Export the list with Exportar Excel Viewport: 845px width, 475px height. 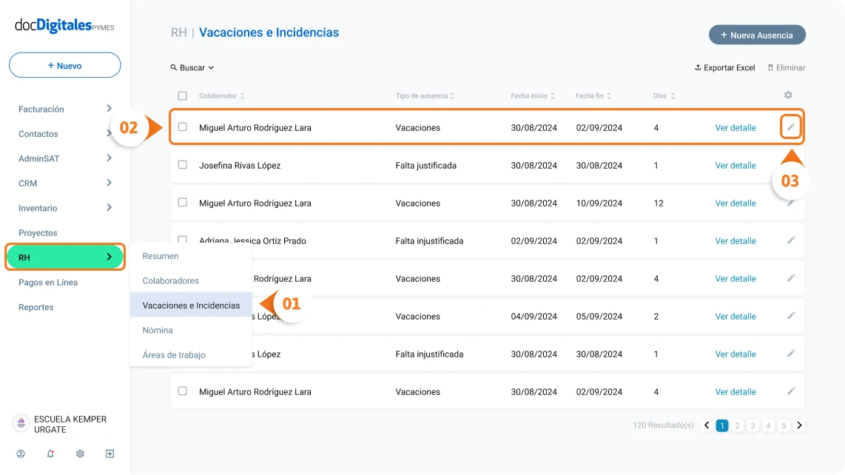724,67
